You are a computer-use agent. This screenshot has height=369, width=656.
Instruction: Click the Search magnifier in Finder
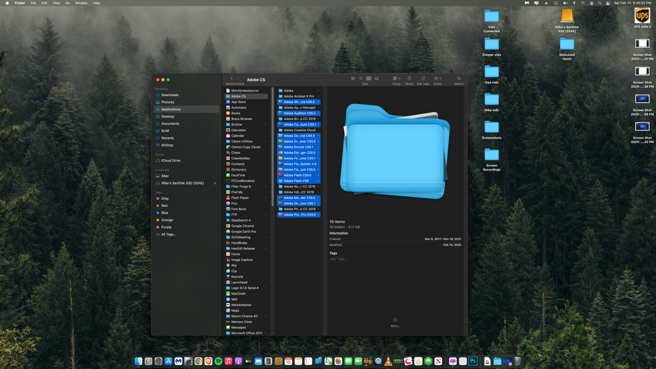[459, 78]
